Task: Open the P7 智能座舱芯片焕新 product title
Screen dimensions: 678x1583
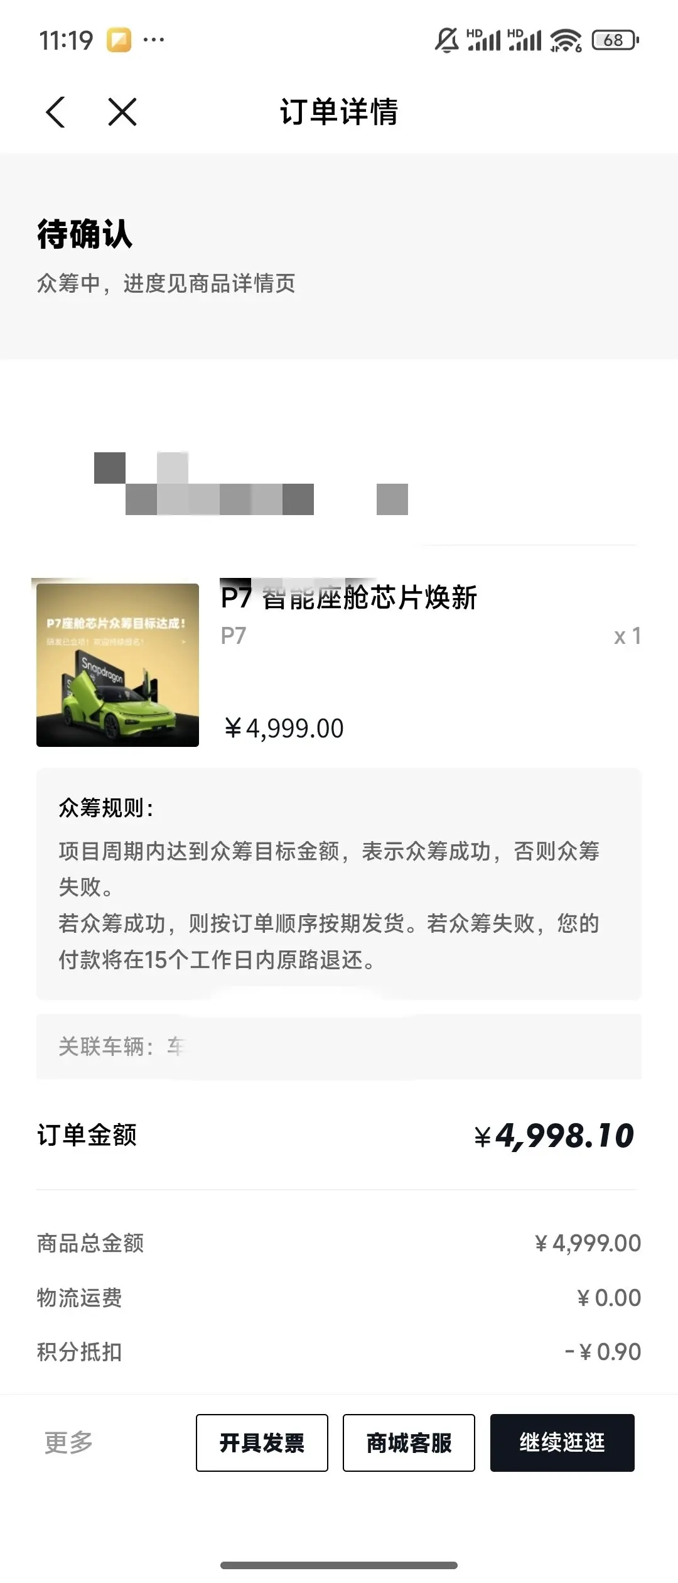Action: click(x=349, y=597)
